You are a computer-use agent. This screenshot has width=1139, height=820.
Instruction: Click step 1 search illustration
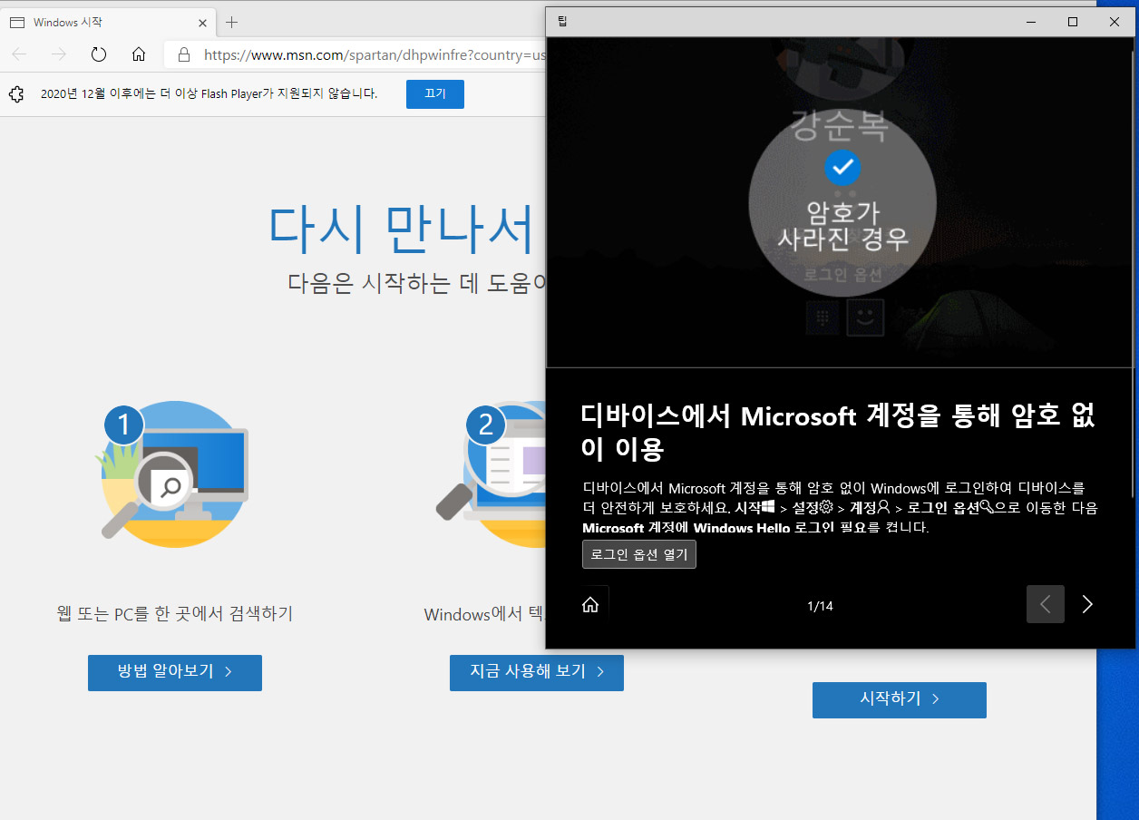174,473
